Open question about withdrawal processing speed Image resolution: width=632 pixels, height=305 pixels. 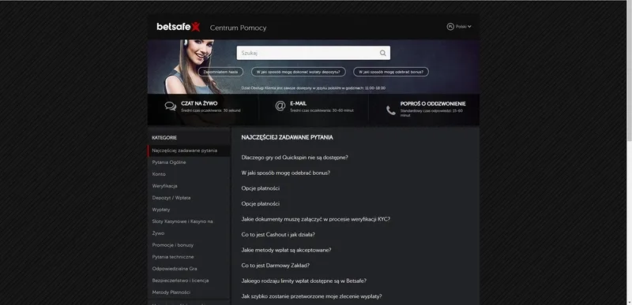pos(311,296)
